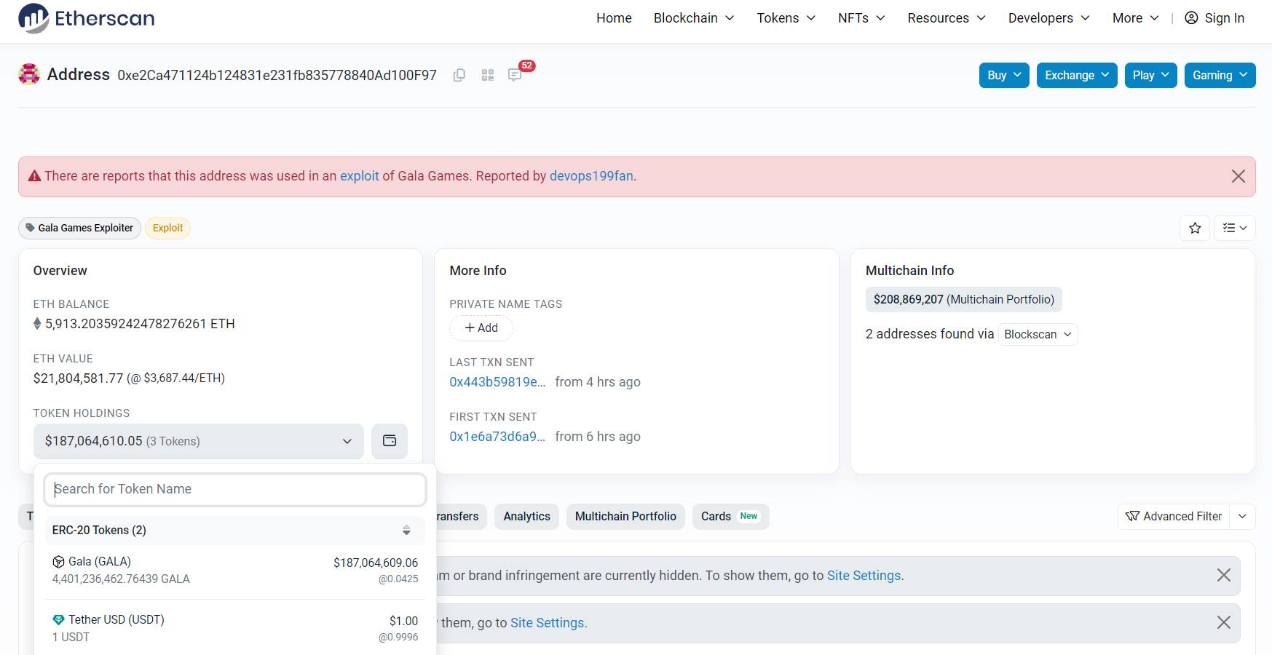Open Site Settings in the first notice
This screenshot has height=655, width=1272.
click(864, 576)
